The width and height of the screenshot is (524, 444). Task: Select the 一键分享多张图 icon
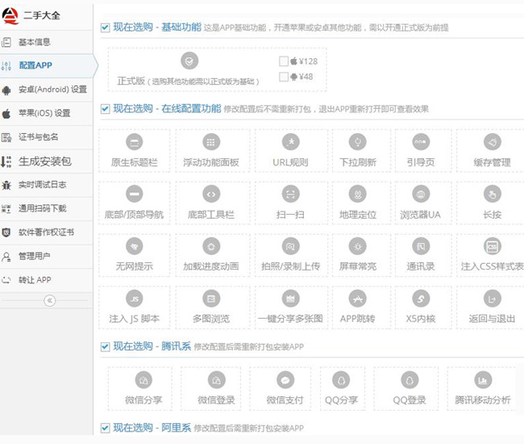pos(290,299)
